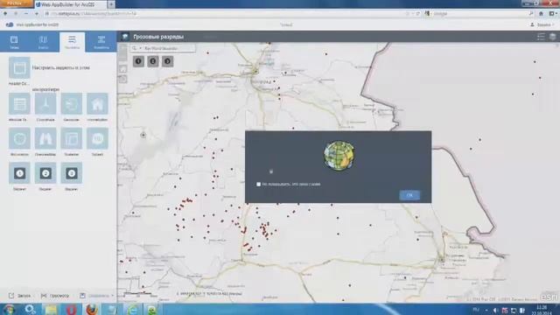Open Firefox from the taskbar
The image size is (560, 315).
(92, 309)
